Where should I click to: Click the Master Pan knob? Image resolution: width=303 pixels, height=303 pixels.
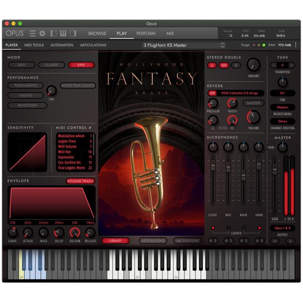(x=282, y=147)
